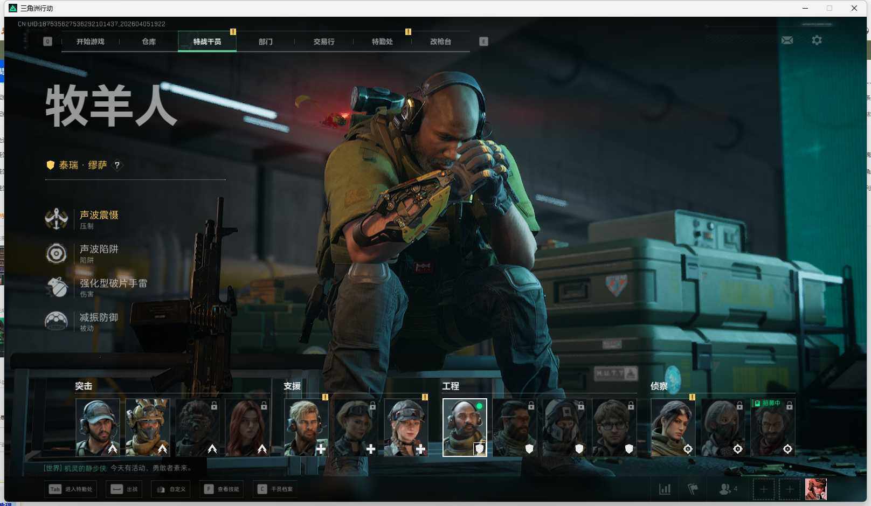
Task: Select the masked helmet operator under 突击
Action: click(x=148, y=427)
